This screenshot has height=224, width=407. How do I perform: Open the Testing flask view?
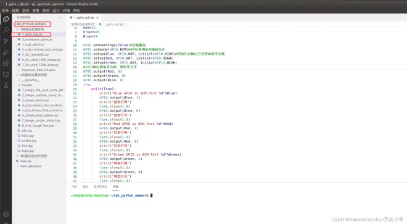6,86
